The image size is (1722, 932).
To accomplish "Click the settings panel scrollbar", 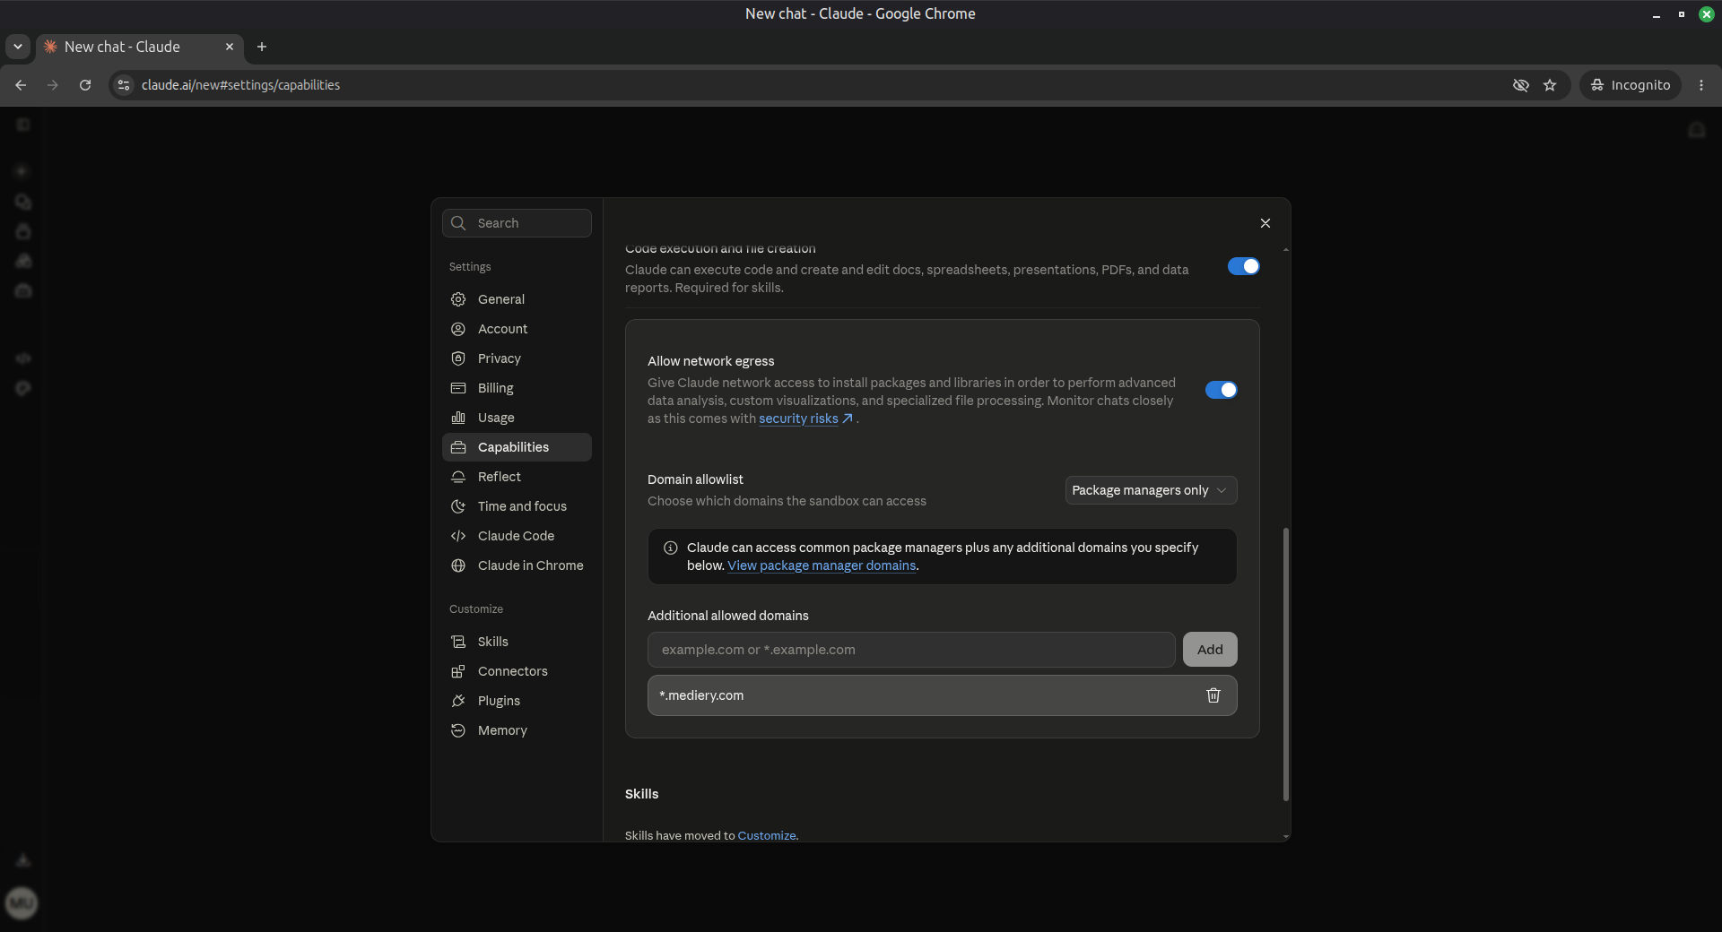I will click(x=1285, y=663).
